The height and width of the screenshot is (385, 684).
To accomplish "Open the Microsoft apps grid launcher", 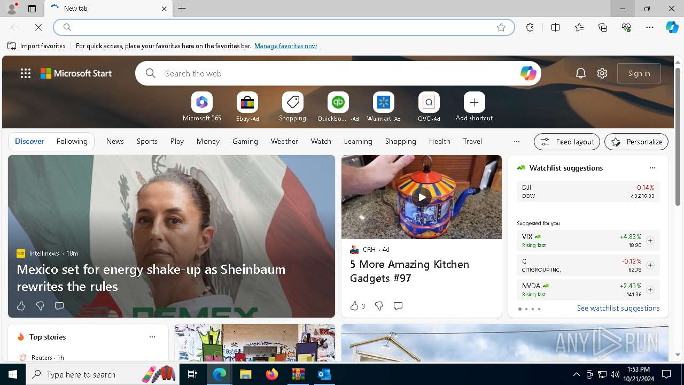I will pyautogui.click(x=26, y=73).
